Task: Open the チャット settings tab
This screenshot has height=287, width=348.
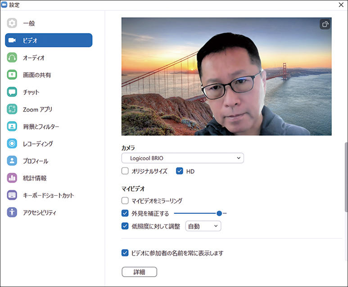Action: click(49, 92)
